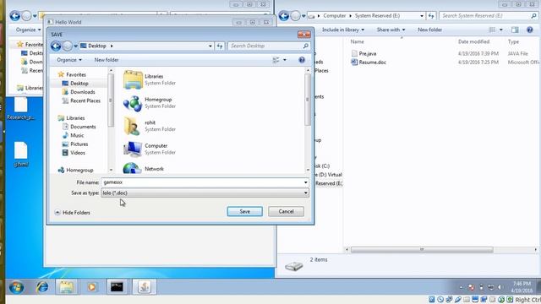Click Forward arrow in SAVE dialog
The width and height of the screenshot is (541, 304).
pos(68,46)
